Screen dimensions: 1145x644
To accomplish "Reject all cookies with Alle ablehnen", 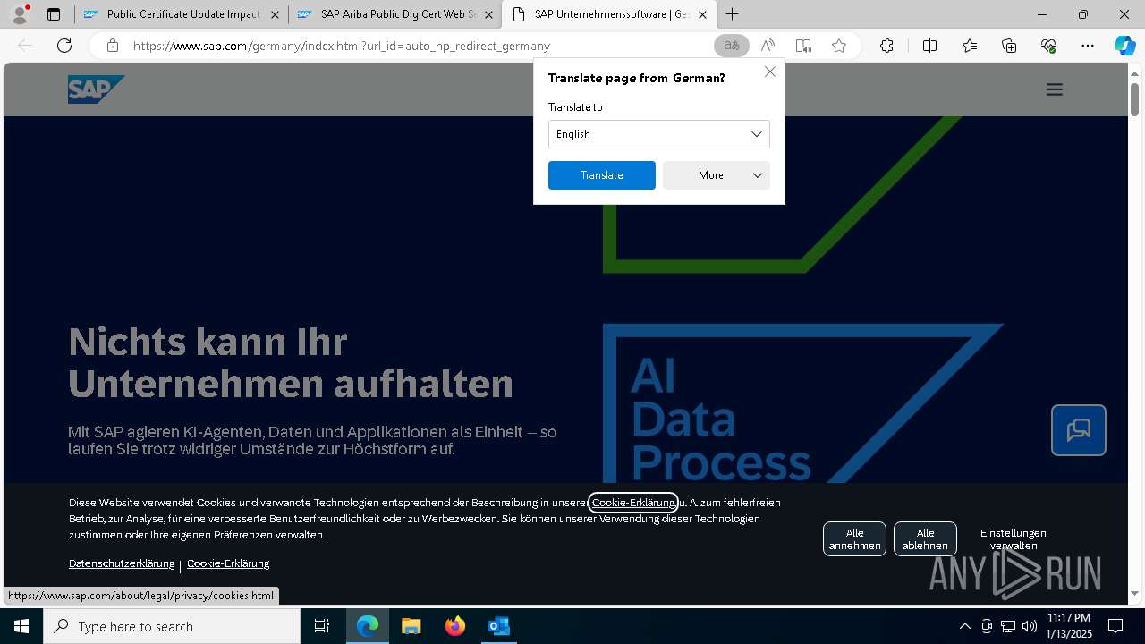I will (x=925, y=538).
